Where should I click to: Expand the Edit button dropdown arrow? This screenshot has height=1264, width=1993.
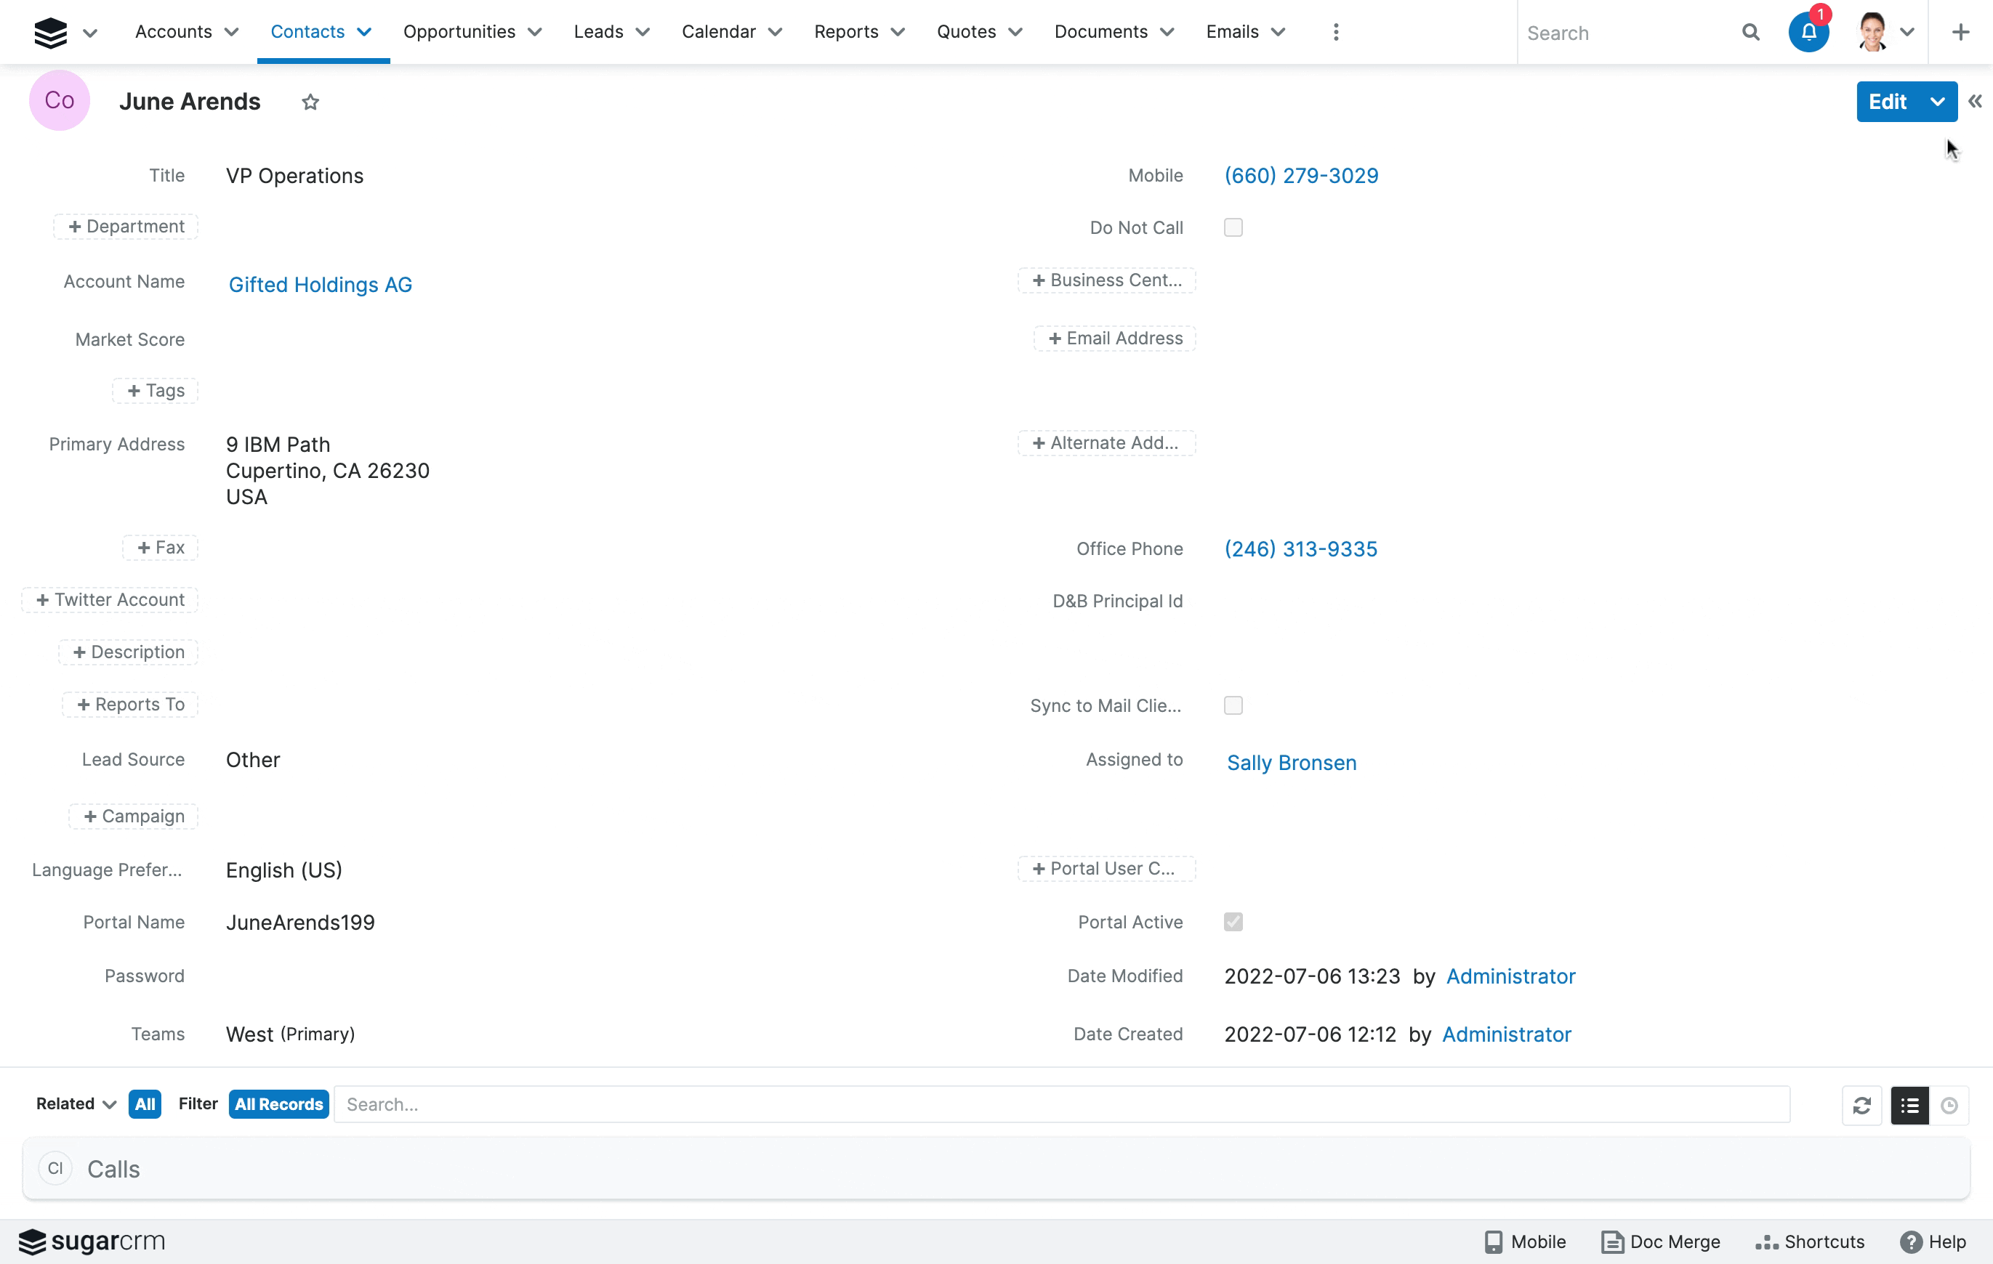1938,102
